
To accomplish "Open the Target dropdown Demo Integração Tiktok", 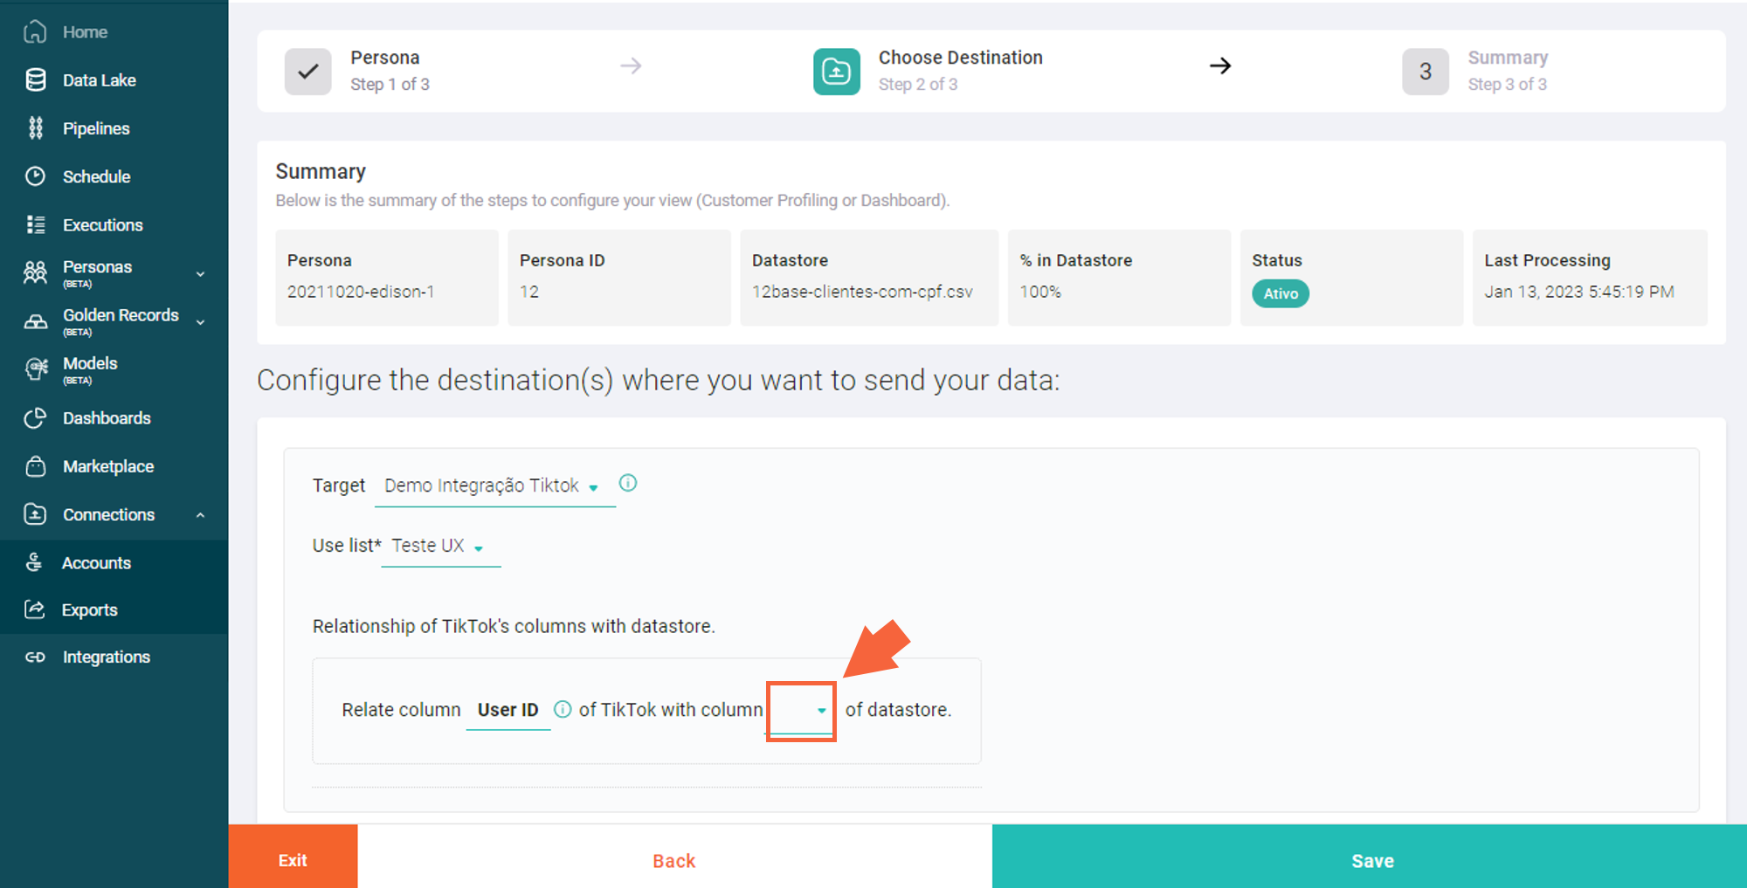I will [x=494, y=485].
